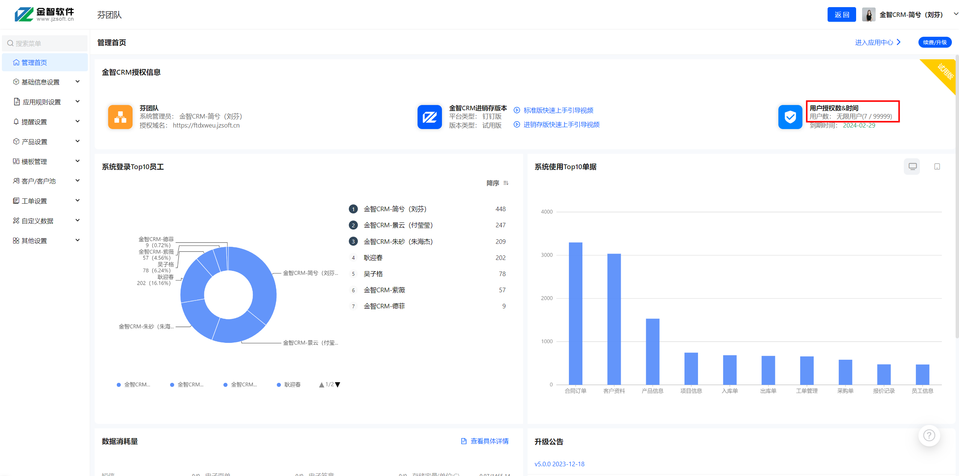
Task: Click 合同订单 bar in chart
Action: 575,314
